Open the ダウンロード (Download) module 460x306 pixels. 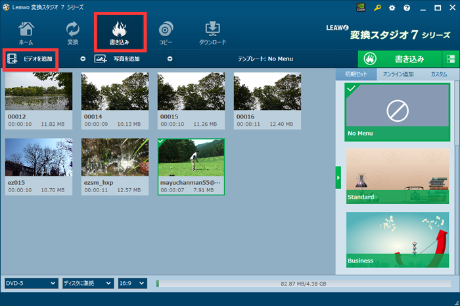(x=212, y=33)
